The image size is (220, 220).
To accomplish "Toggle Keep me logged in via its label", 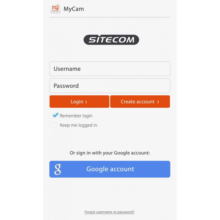I will click(78, 125).
